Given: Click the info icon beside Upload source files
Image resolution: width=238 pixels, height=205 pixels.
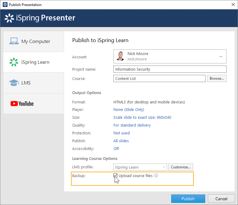Looking at the screenshot, I should [156, 176].
